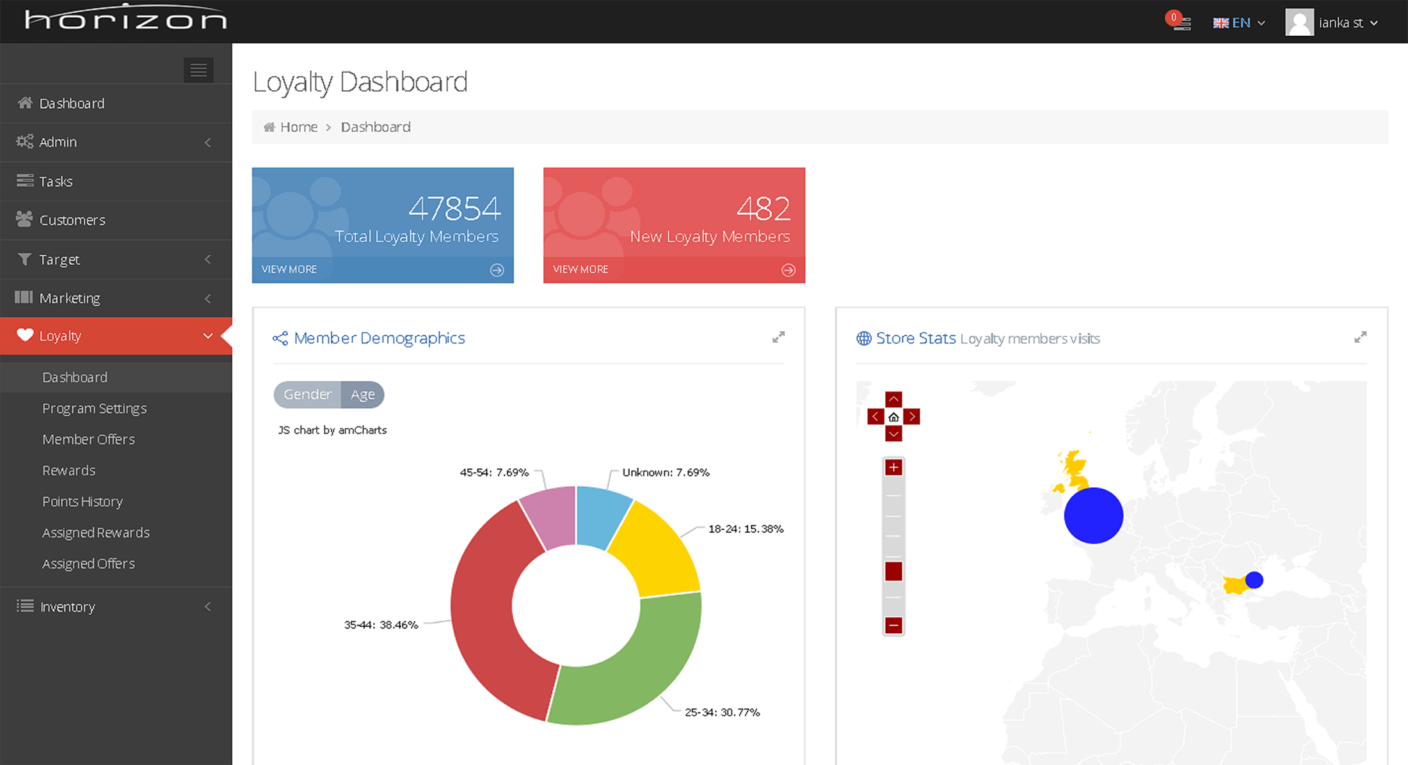
Task: Expand the Member Demographics panel fullscreen
Action: click(778, 337)
